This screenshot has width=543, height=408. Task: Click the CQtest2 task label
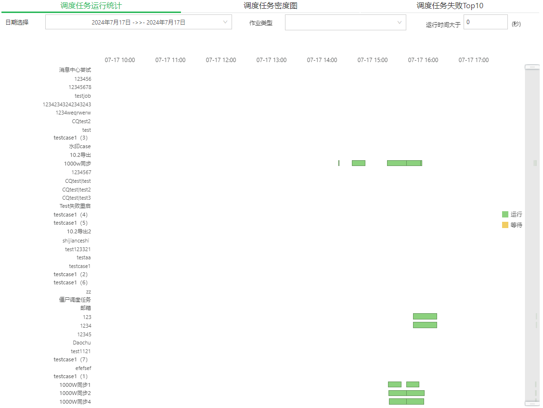pos(81,121)
